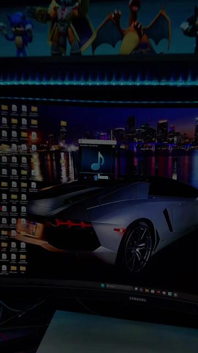
Task: Click the media player's gray title bar
Action: tap(97, 142)
